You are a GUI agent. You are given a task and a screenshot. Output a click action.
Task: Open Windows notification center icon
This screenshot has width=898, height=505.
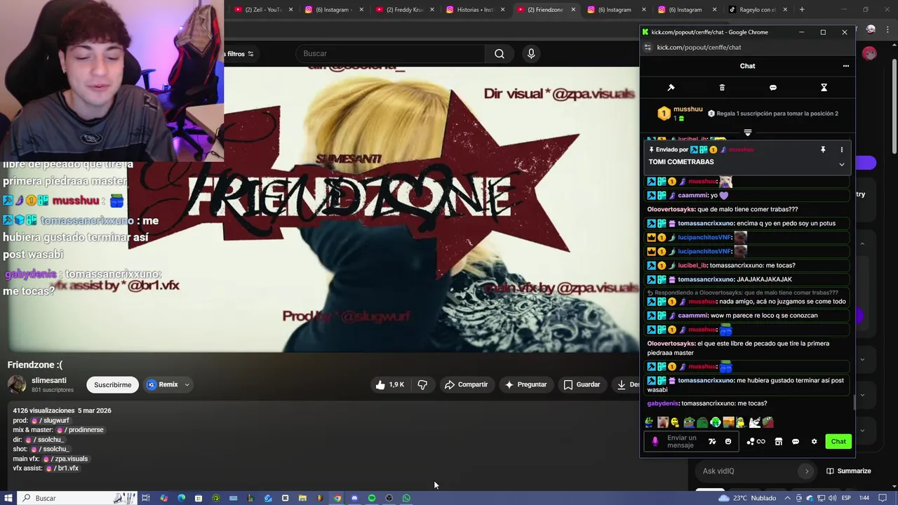click(883, 498)
